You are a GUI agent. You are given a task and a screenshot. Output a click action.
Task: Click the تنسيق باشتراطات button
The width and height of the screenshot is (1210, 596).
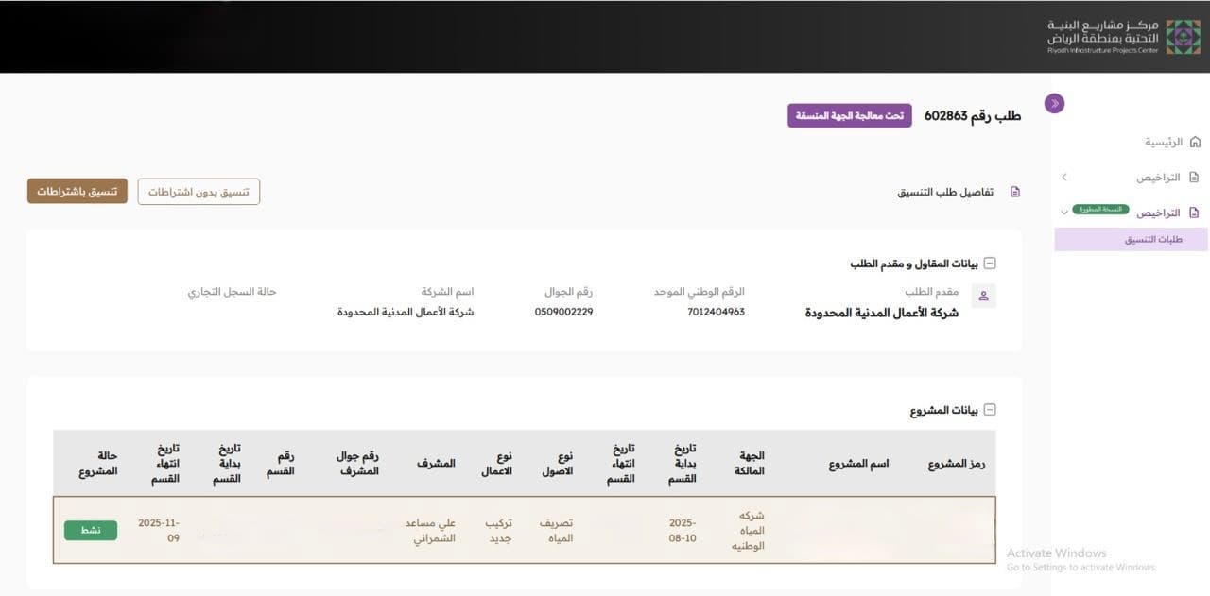coord(77,191)
